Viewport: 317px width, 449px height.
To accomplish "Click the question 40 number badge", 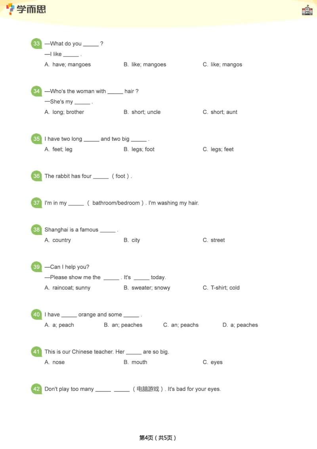I will tap(36, 315).
